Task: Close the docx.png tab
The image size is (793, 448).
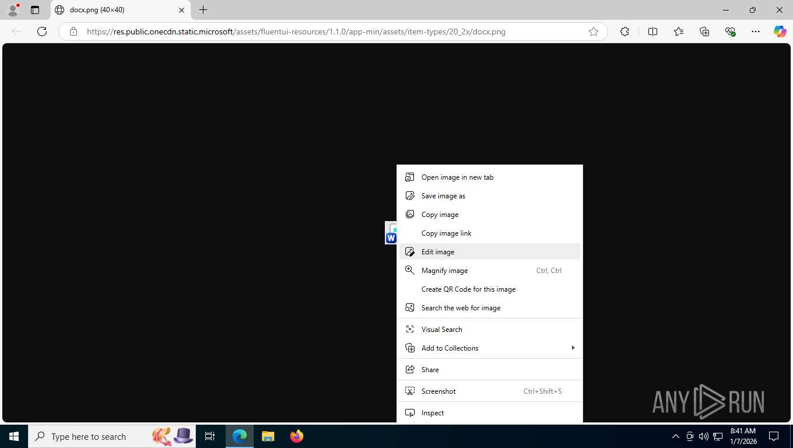Action: click(x=181, y=10)
